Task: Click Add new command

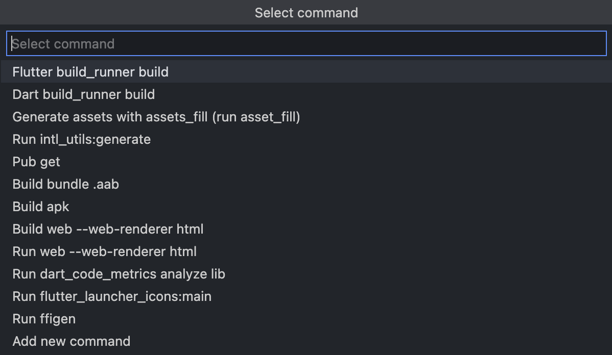Action: coord(72,341)
